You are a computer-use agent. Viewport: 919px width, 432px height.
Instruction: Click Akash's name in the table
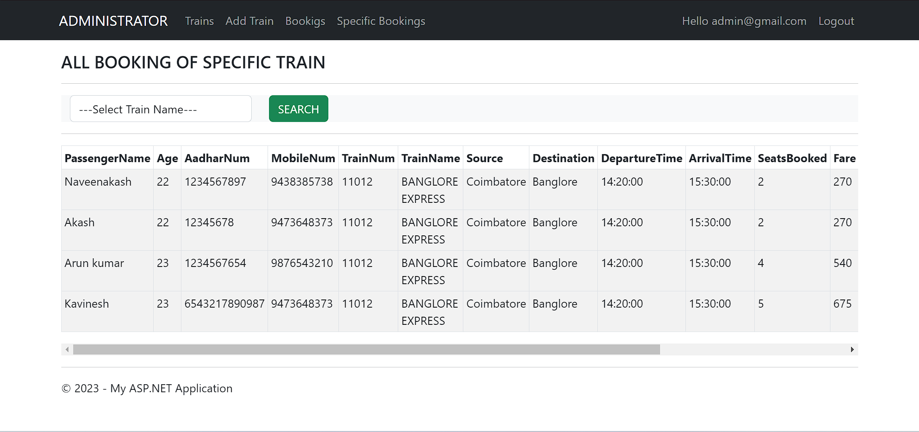(79, 222)
